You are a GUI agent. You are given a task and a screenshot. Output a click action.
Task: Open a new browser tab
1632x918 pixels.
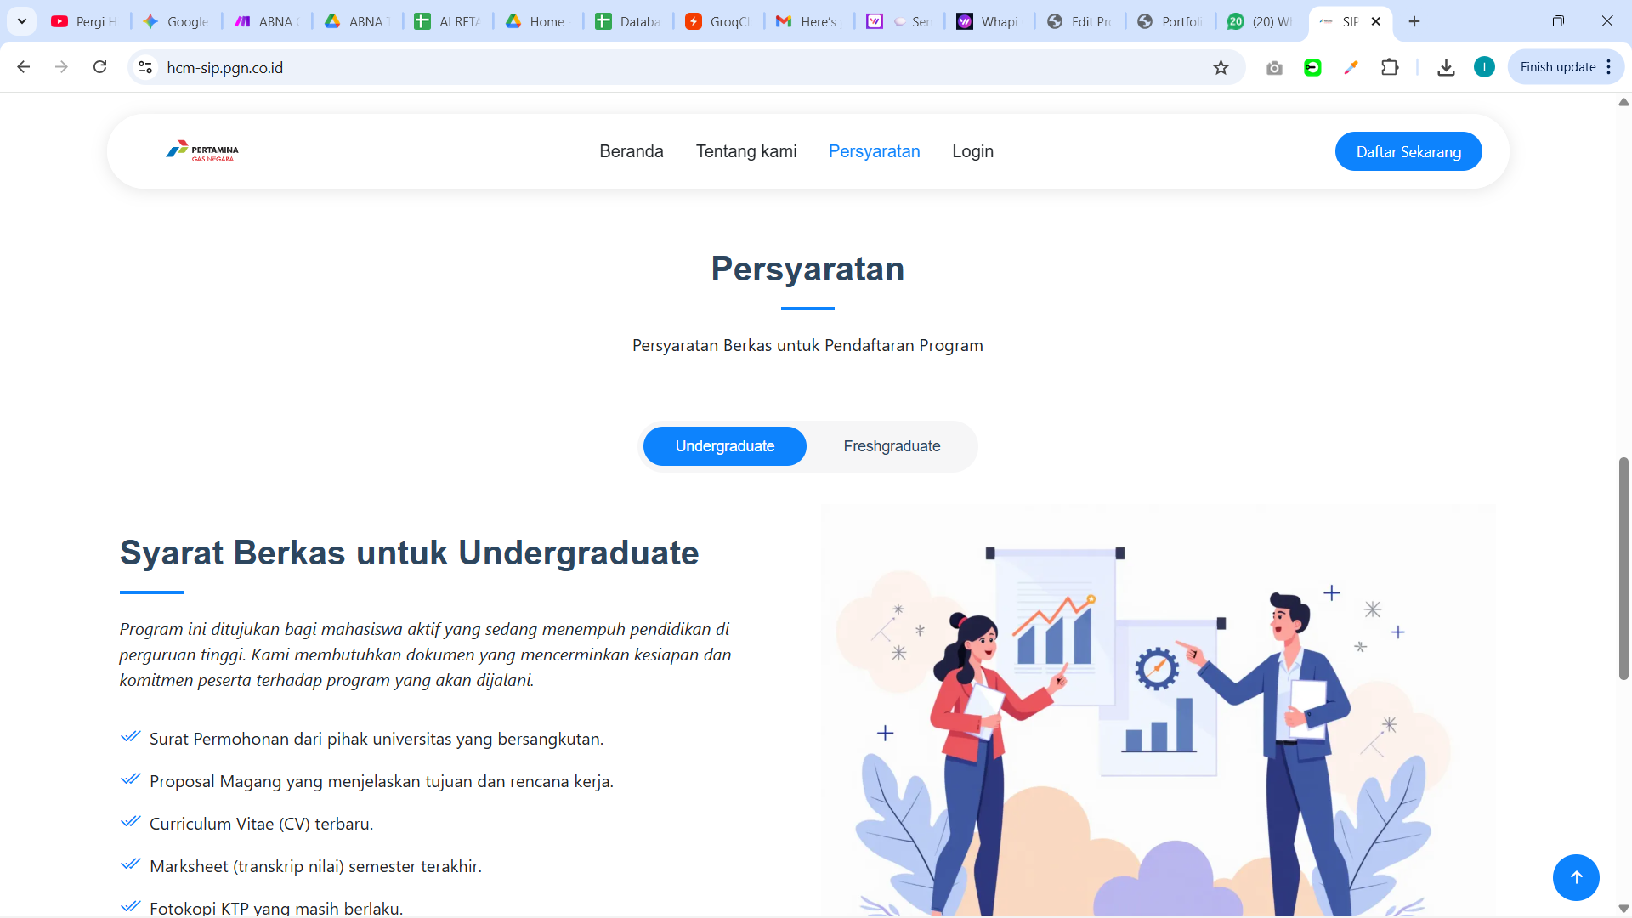pos(1414,21)
